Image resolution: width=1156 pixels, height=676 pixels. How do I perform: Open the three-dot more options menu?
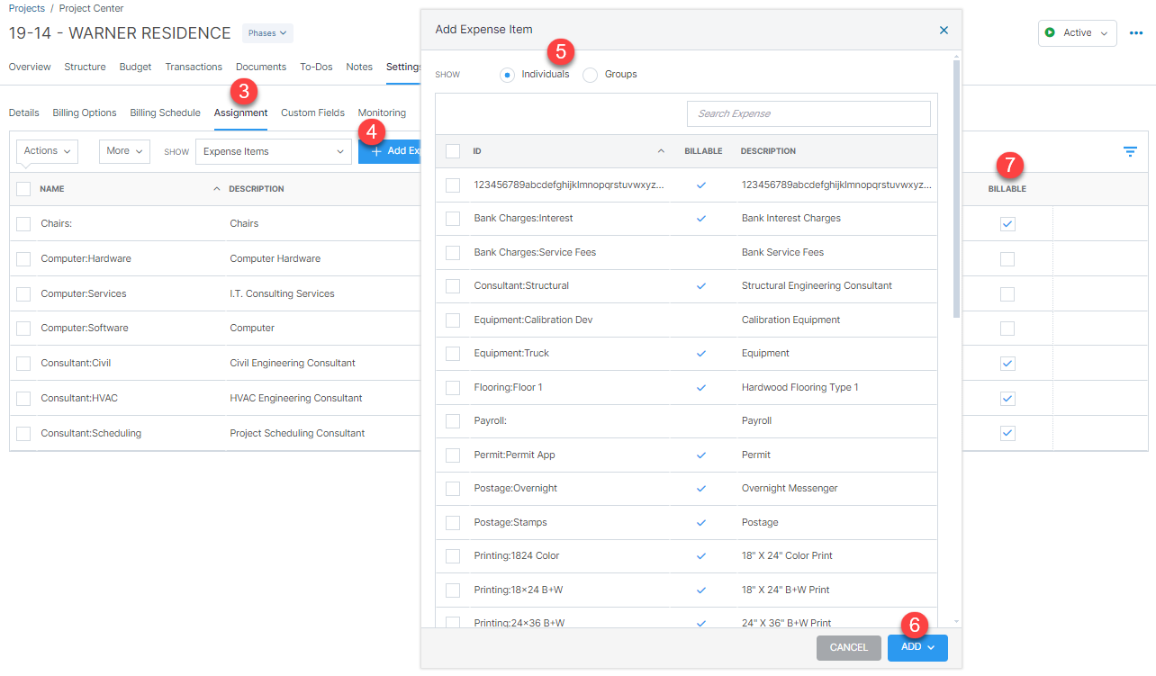point(1135,33)
